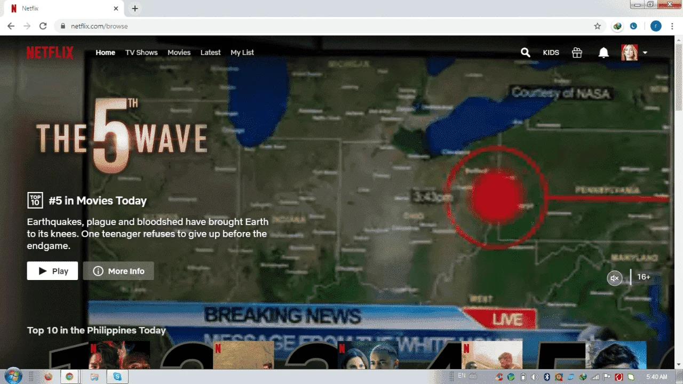Reload the Netflix page
Viewport: 683px width, 384px height.
click(43, 26)
